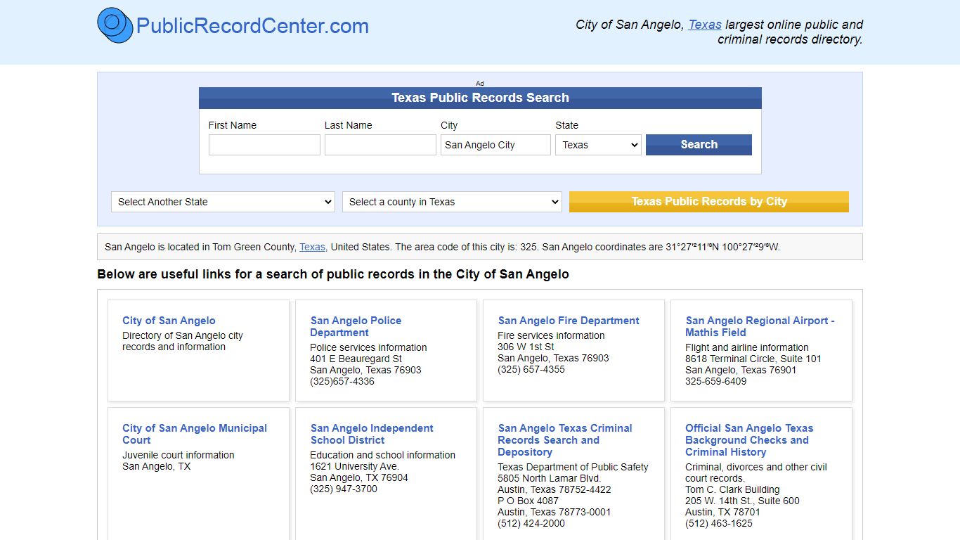Click the phone number (512) 424-2000
The image size is (960, 540).
point(531,523)
